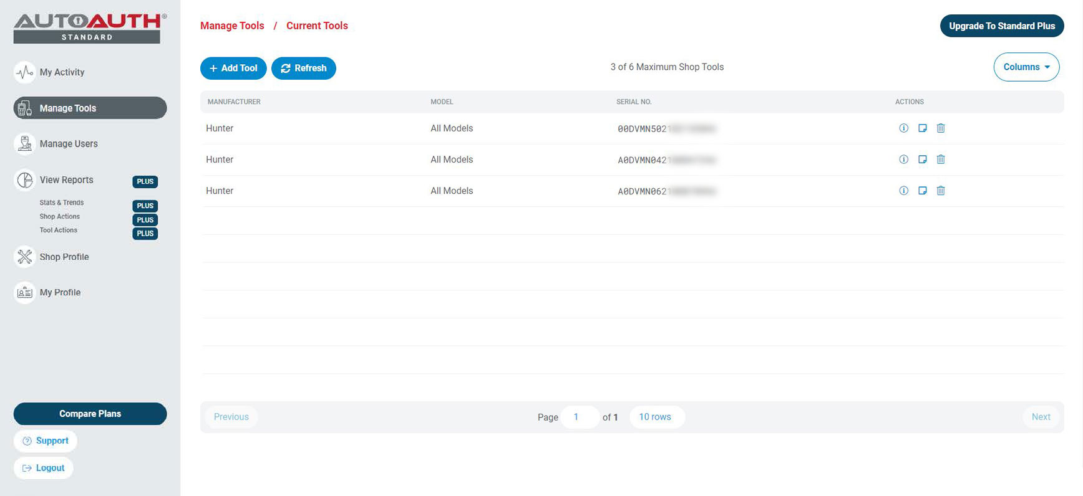Go to Next page

click(x=1041, y=417)
